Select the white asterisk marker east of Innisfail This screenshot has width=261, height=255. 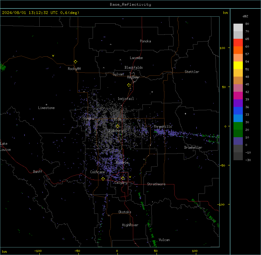[x=152, y=92]
